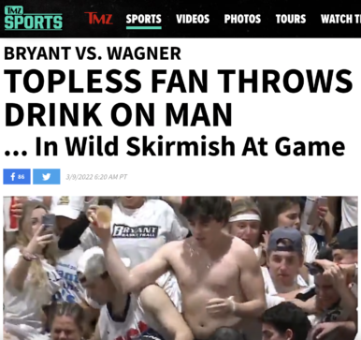Click the man wearing backwards blue cap
Image resolution: width=361 pixels, height=340 pixels.
click(286, 260)
